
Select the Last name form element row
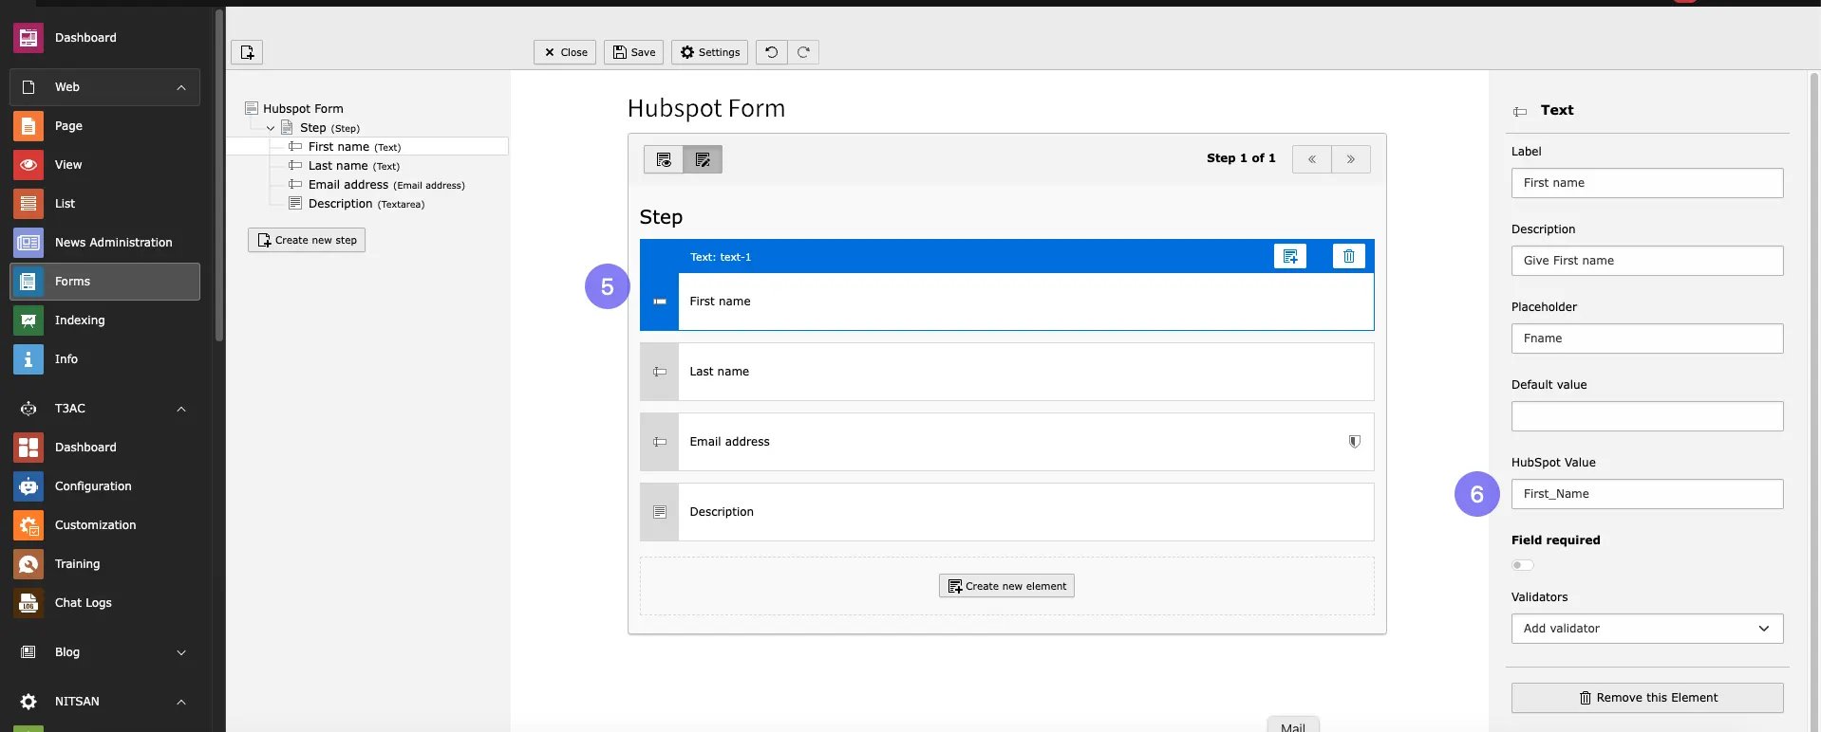pos(1007,372)
